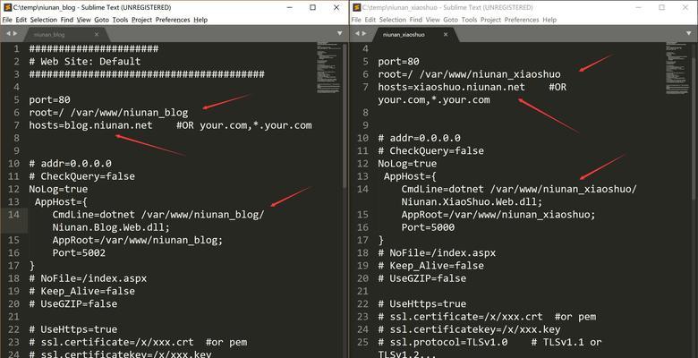Open Project menu in niunan_blog window

click(x=142, y=20)
